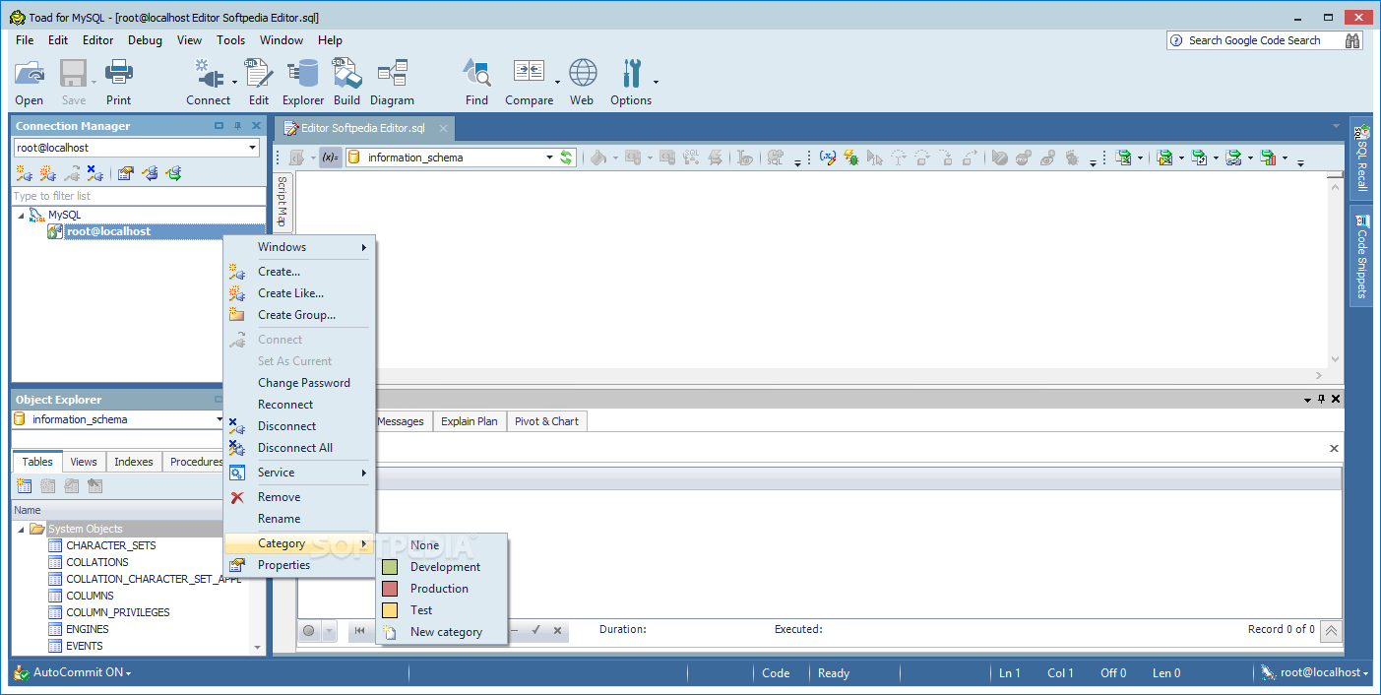This screenshot has height=695, width=1381.
Task: Select Development green category swatch
Action: click(x=390, y=567)
